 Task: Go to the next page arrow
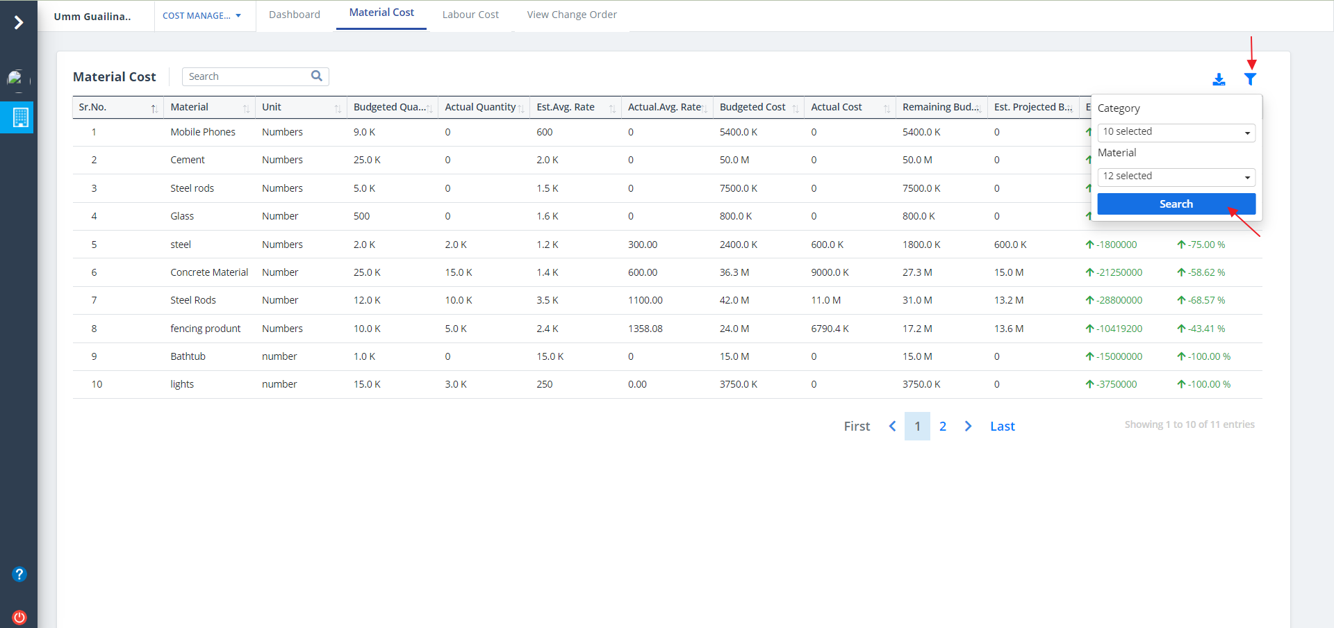968,426
